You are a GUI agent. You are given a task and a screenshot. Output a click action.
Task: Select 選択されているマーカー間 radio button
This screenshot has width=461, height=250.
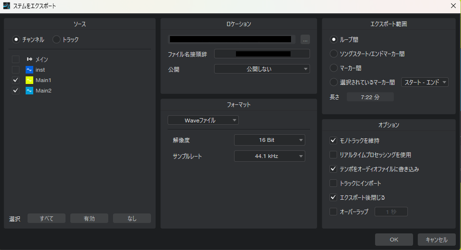(333, 82)
